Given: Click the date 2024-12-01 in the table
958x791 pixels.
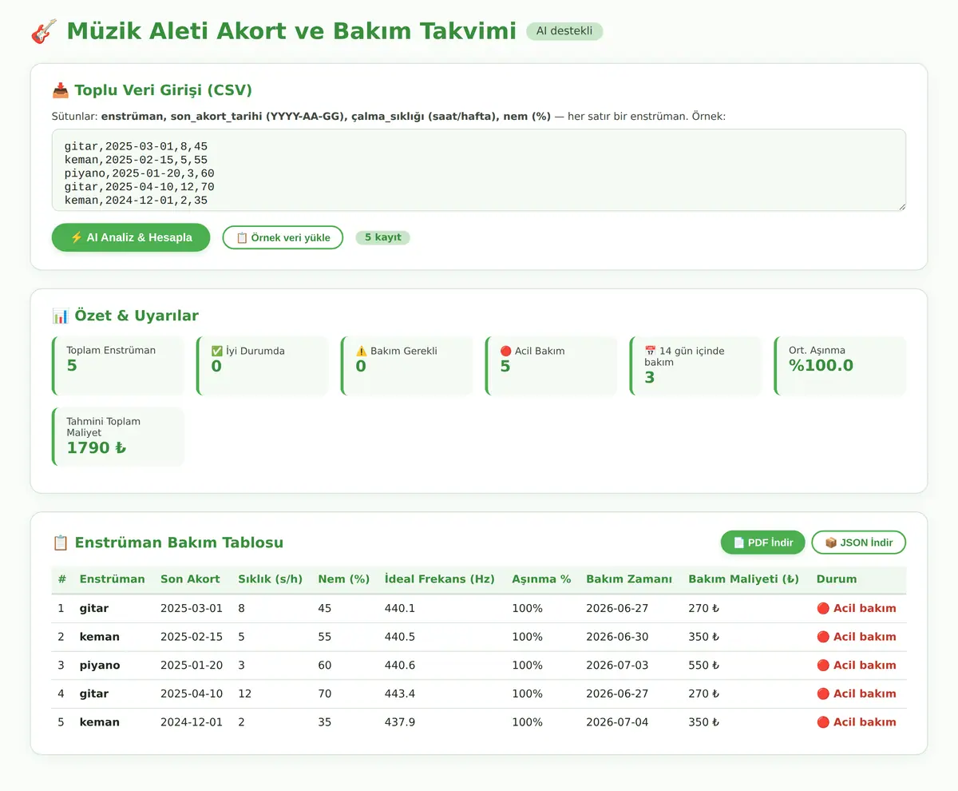Looking at the screenshot, I should tap(192, 722).
